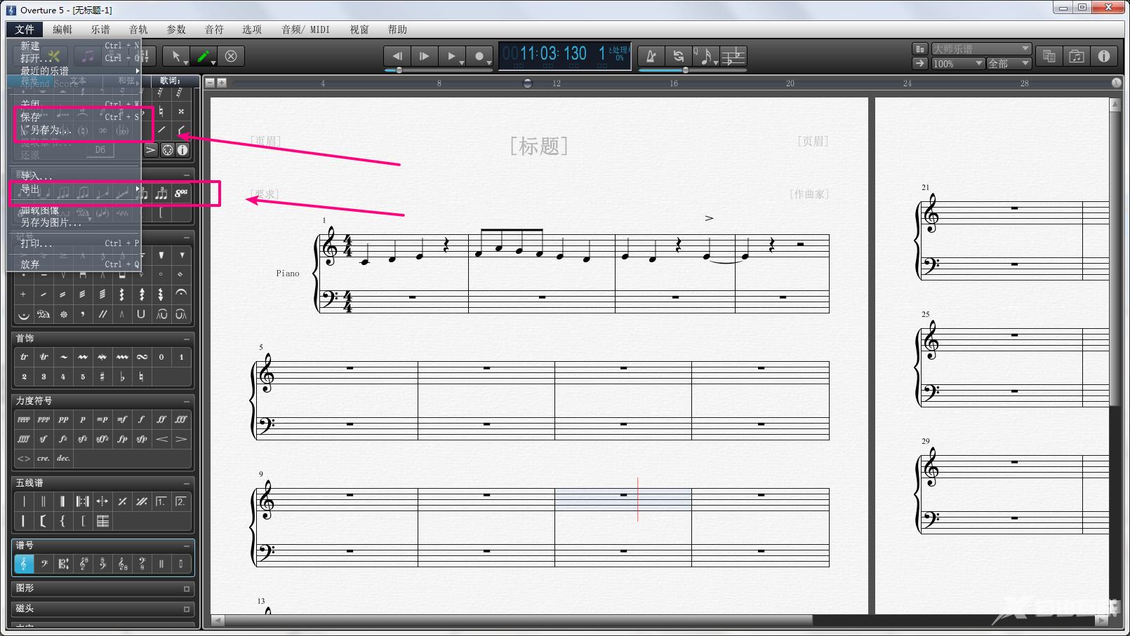The height and width of the screenshot is (636, 1130).
Task: Select the fermata articulation symbol
Action: click(x=181, y=294)
